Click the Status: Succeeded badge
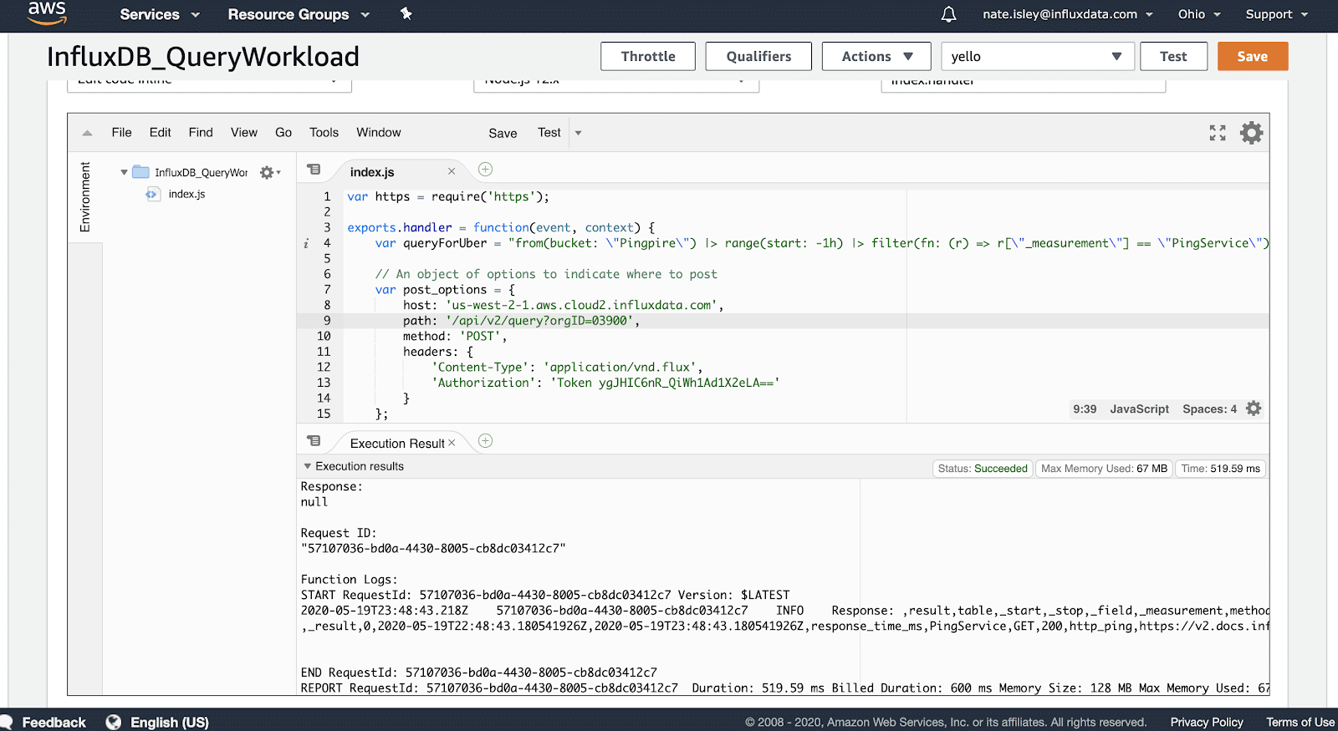 pyautogui.click(x=983, y=469)
